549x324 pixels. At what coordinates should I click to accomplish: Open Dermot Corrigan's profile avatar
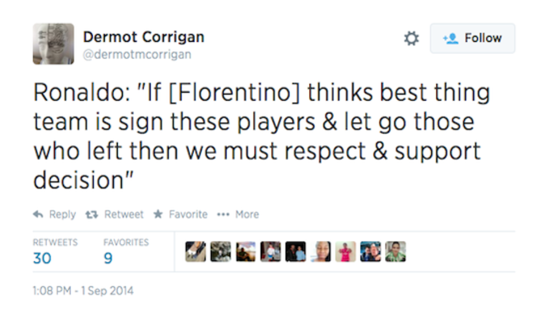[x=53, y=44]
